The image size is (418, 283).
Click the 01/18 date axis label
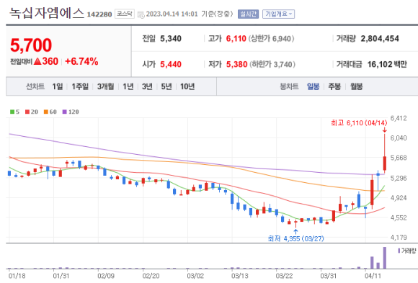17,276
